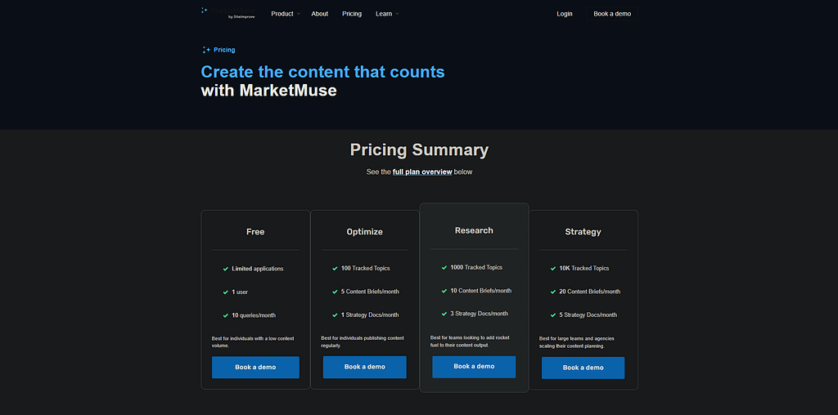Viewport: 838px width, 415px height.
Task: Select the Optimize plan heading
Action: coord(364,231)
